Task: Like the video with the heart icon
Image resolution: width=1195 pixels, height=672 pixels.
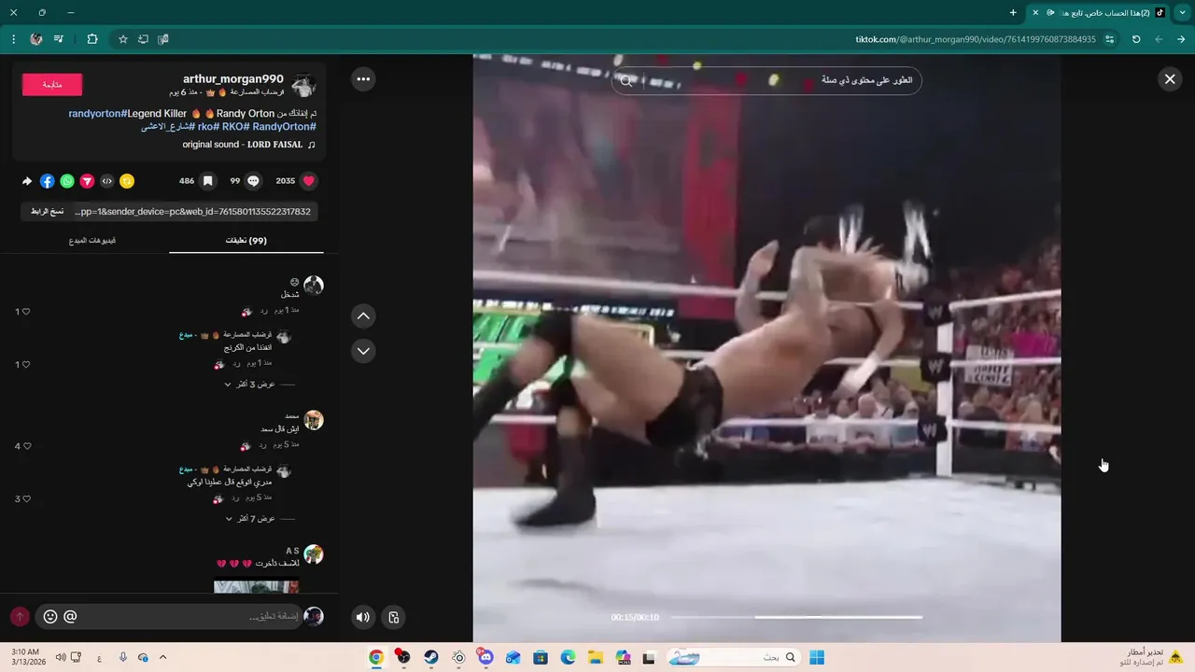Action: [x=309, y=181]
